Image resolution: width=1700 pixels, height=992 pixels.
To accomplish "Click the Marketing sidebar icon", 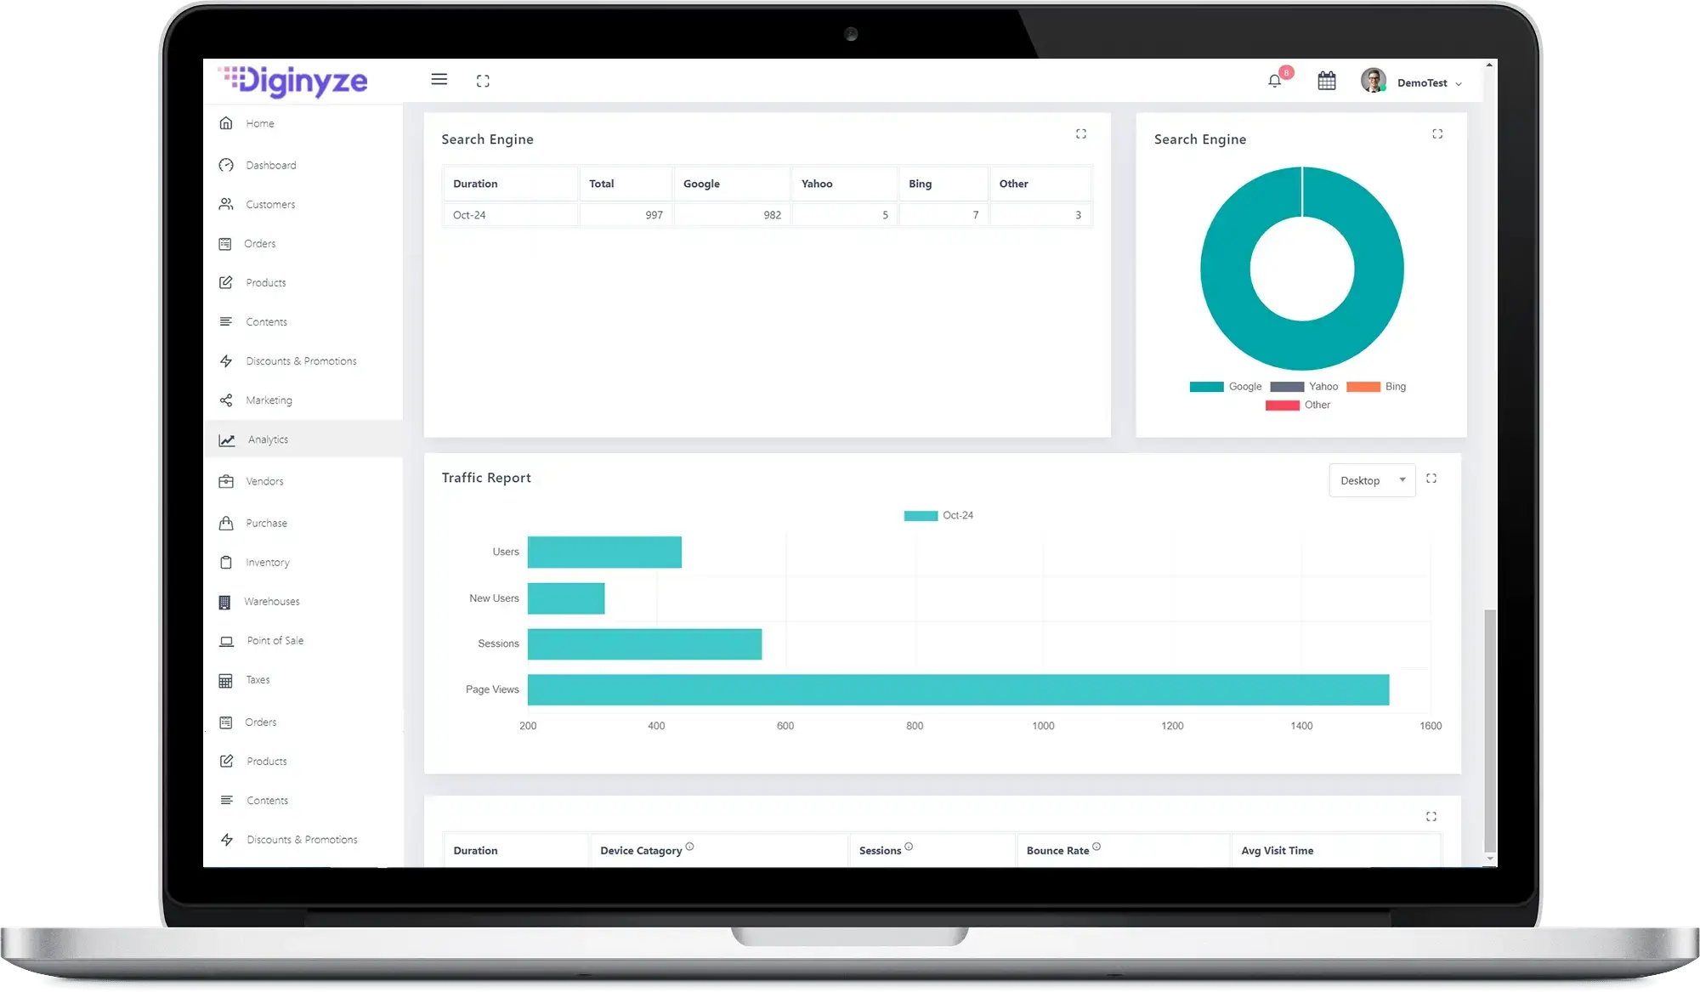I will 227,400.
